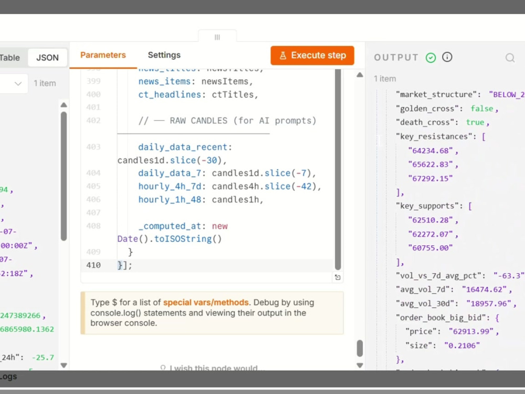Click the avg_vol_30d value 18957.96
The height and width of the screenshot is (394, 525).
tap(489, 304)
